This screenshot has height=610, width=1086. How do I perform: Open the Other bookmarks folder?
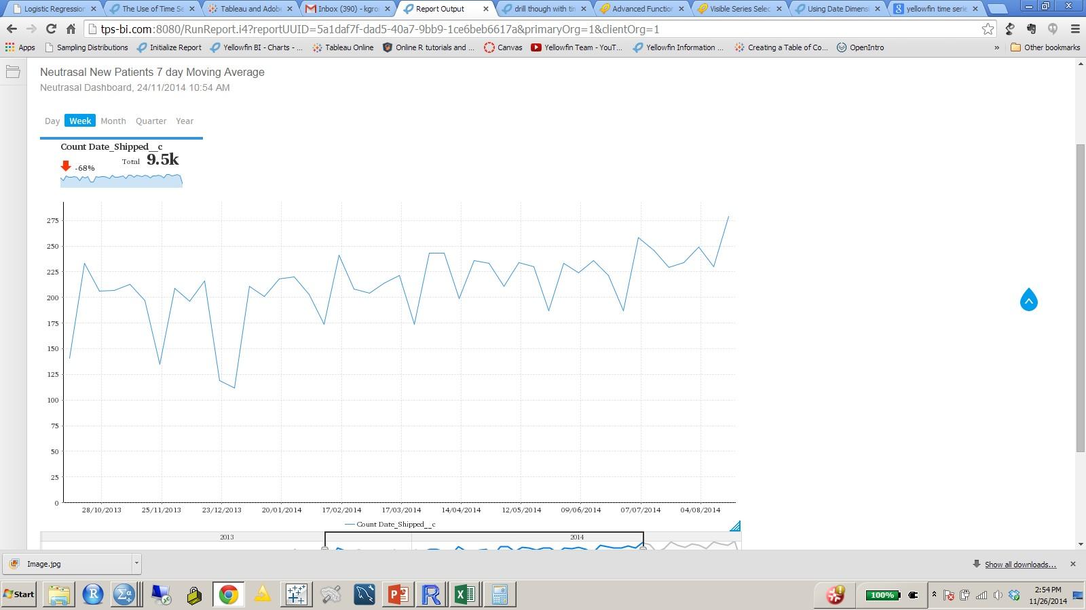pos(1045,47)
